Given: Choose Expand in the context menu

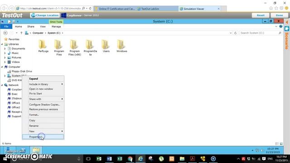Looking at the screenshot, I should click(43, 78).
